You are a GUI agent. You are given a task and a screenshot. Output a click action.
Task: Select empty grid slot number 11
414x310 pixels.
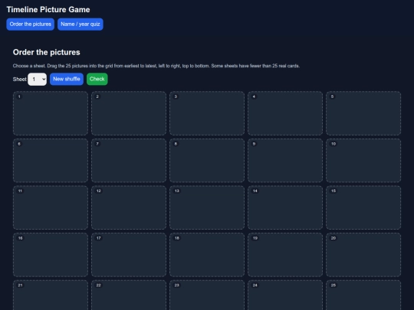pos(51,207)
